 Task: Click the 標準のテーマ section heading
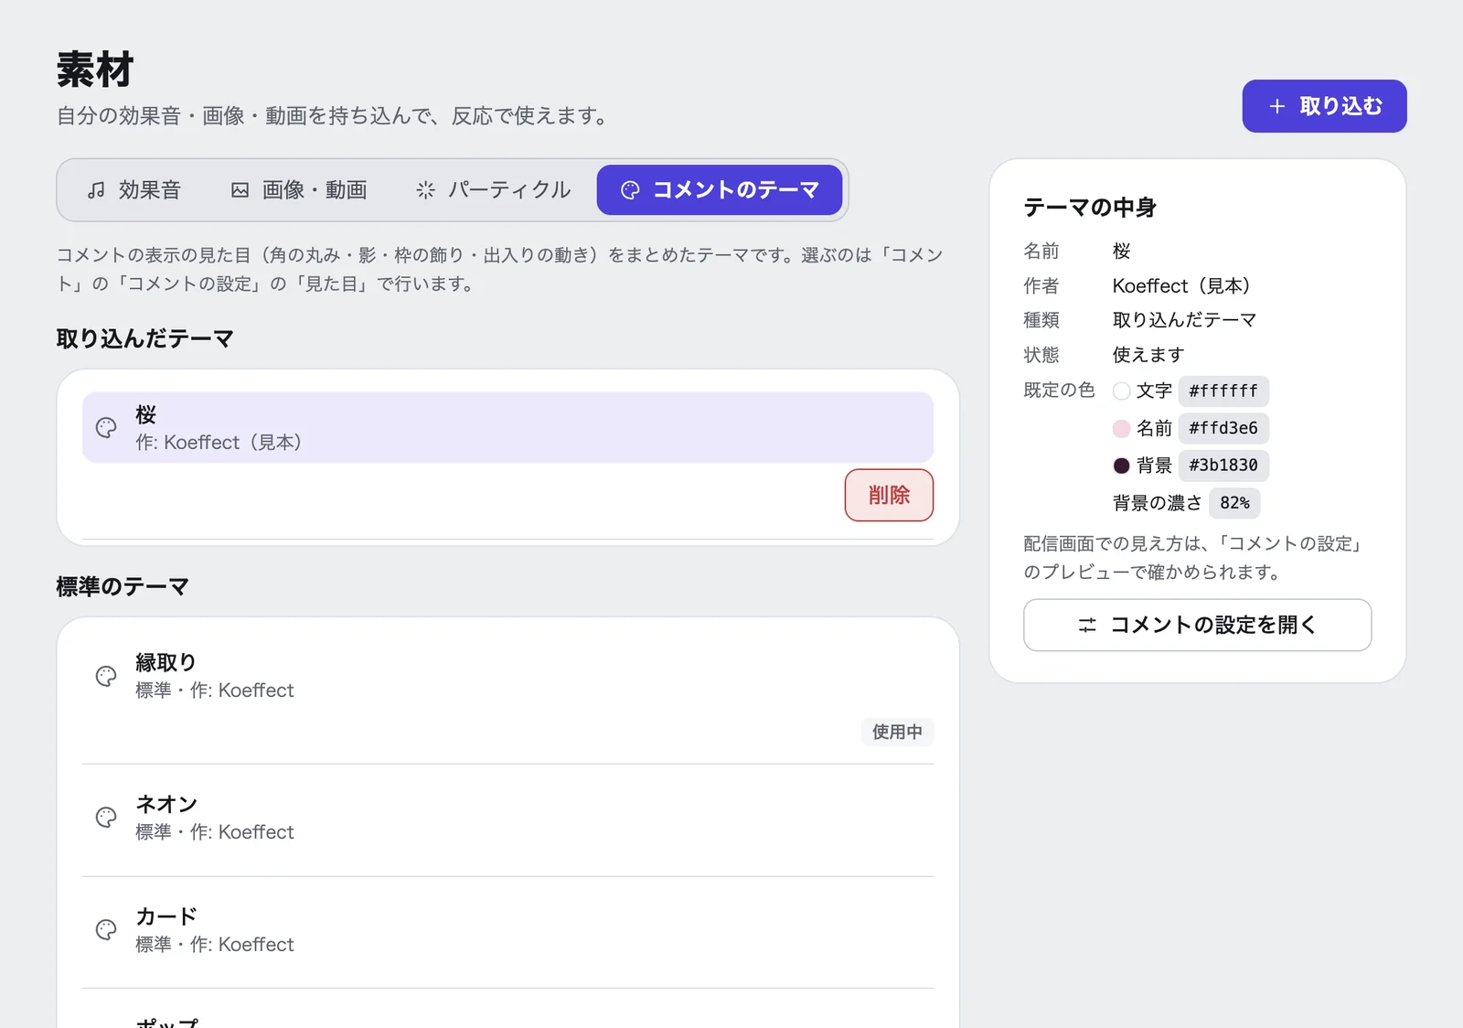[123, 586]
